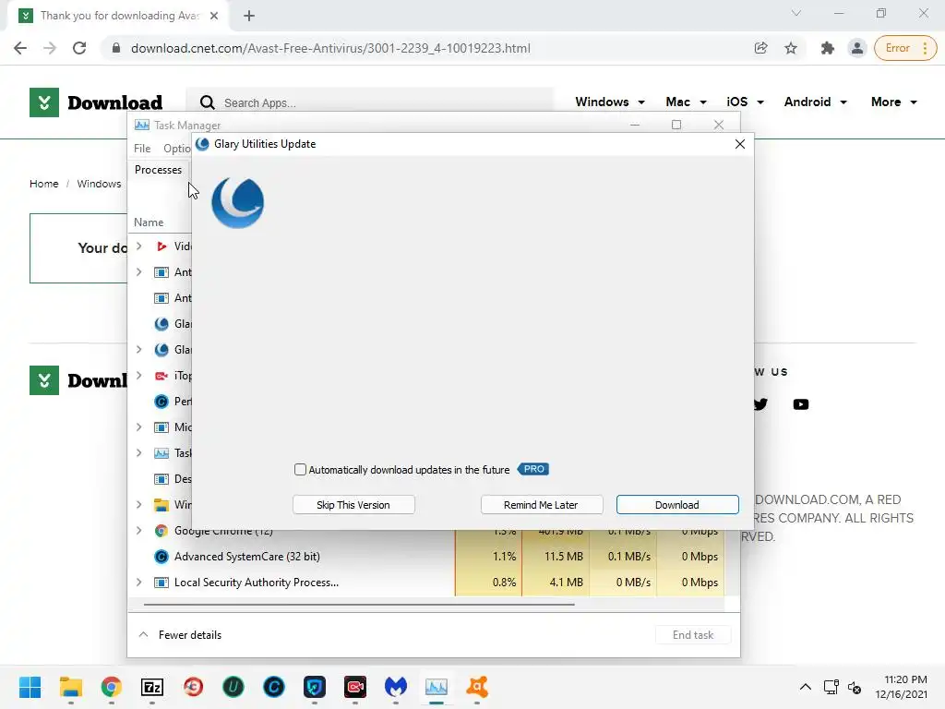Expand the Mic... process row
Screen dimensions: 945x709
click(139, 427)
